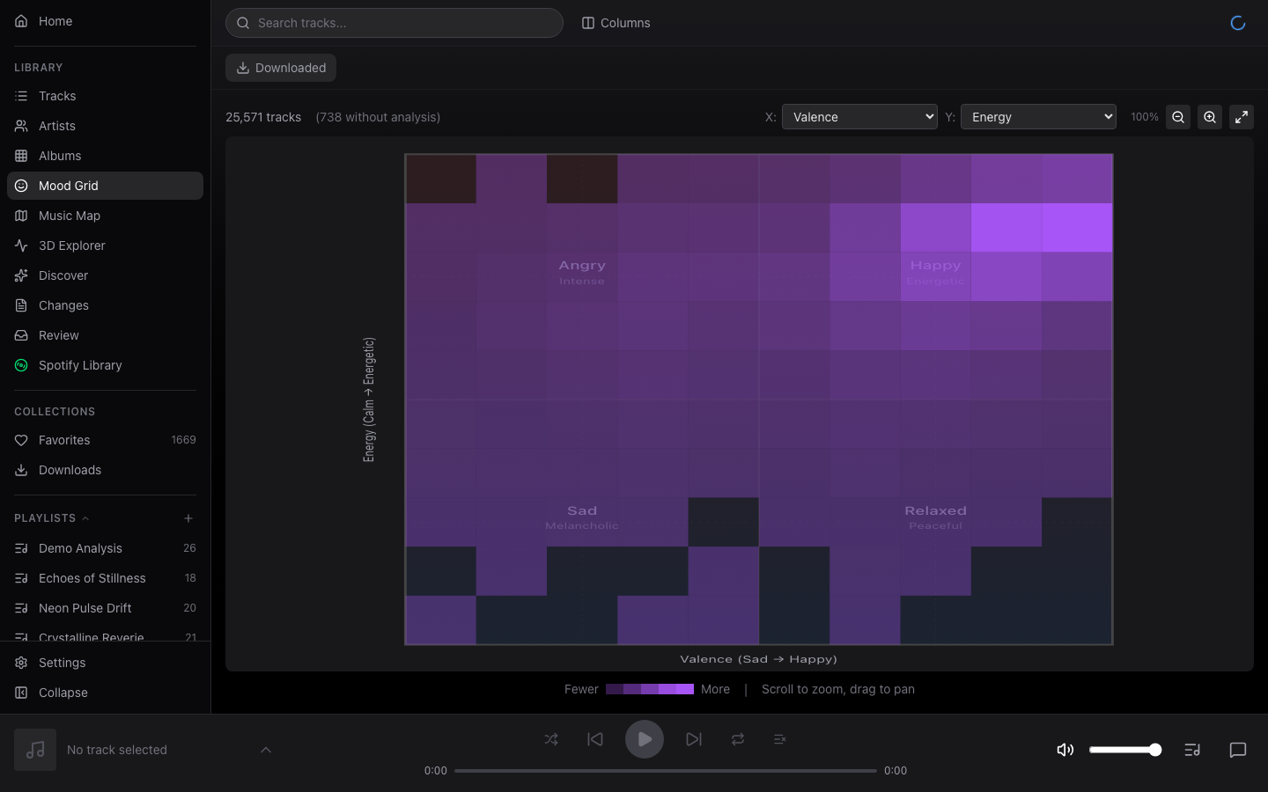1268x792 pixels.
Task: Toggle shuffle playback
Action: click(x=551, y=739)
